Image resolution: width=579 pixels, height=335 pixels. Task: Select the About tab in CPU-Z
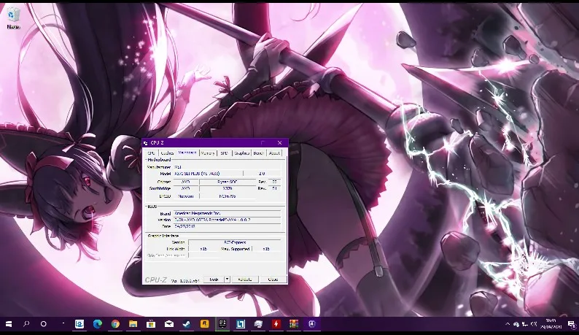click(x=275, y=153)
